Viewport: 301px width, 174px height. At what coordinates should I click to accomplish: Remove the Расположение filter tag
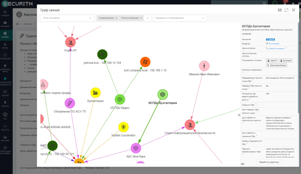click(x=141, y=18)
